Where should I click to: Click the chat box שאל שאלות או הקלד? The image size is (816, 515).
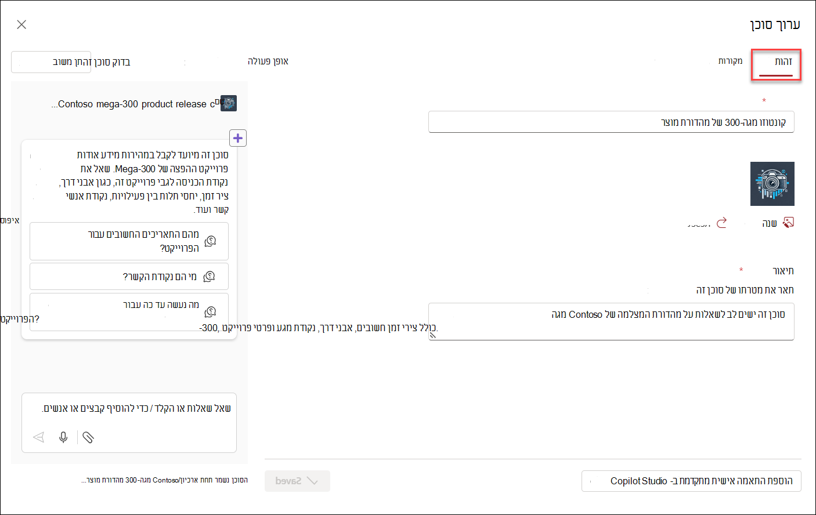(129, 422)
